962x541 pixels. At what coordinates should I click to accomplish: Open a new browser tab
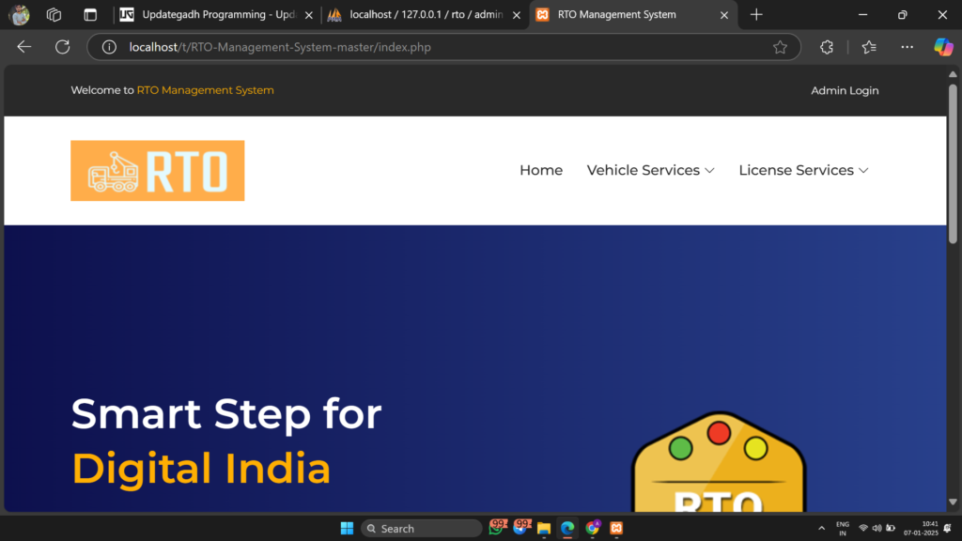(x=756, y=15)
